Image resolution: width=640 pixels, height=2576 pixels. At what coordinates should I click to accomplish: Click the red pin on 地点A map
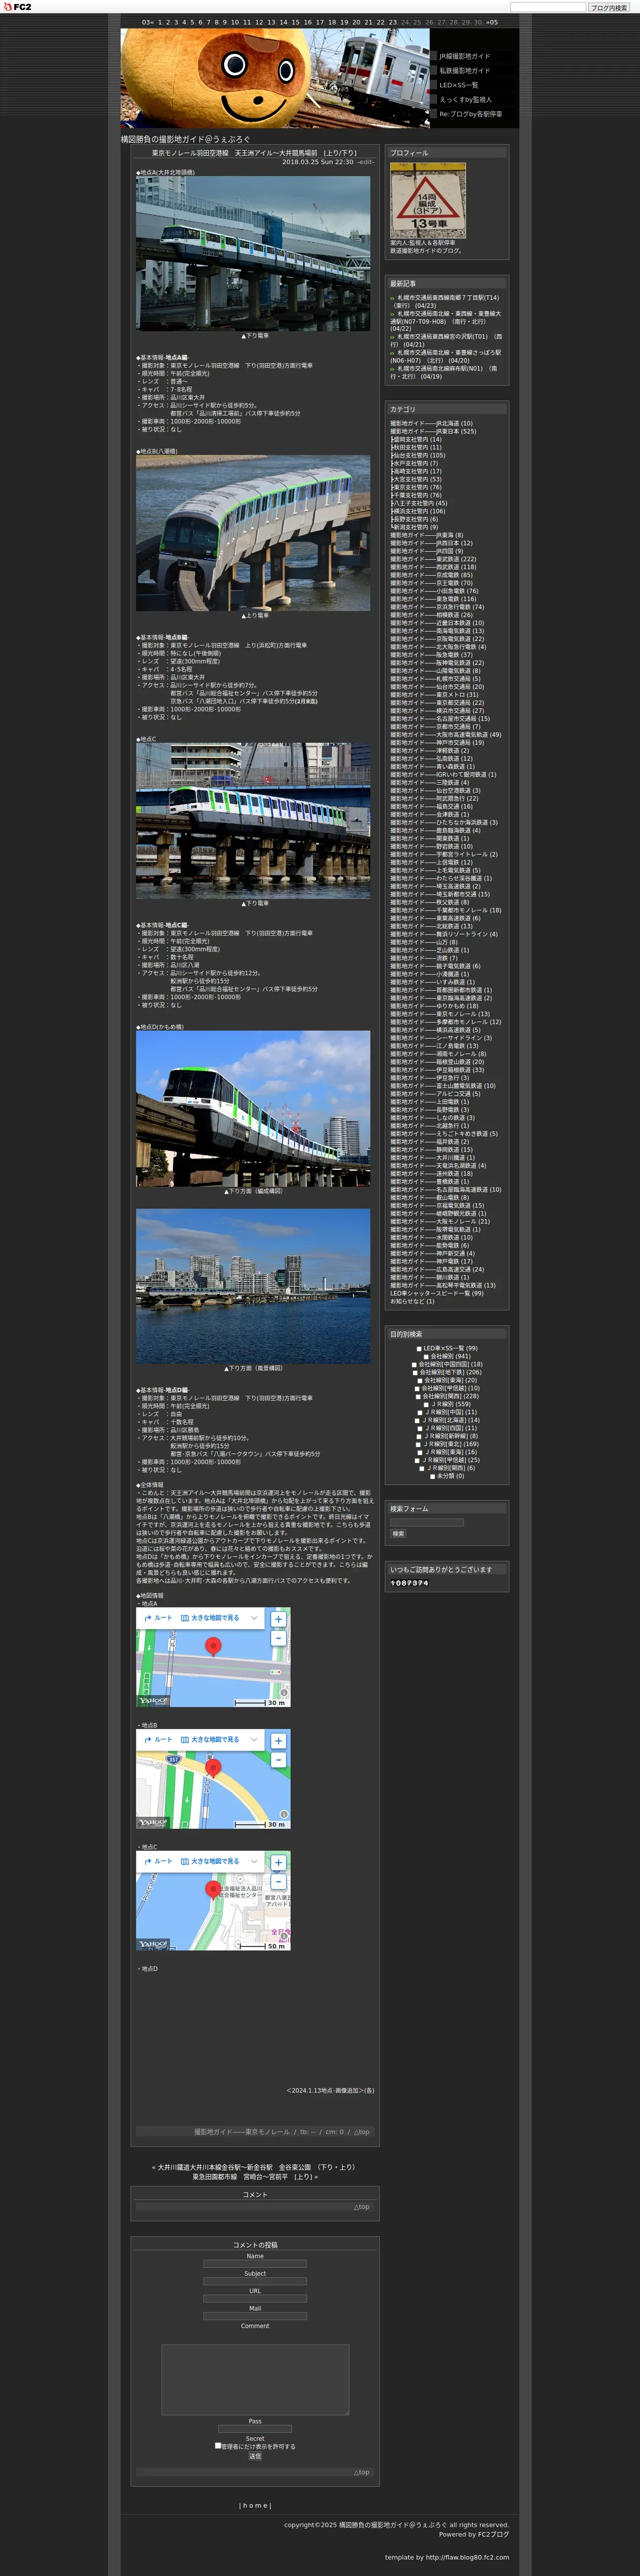coord(213,1646)
